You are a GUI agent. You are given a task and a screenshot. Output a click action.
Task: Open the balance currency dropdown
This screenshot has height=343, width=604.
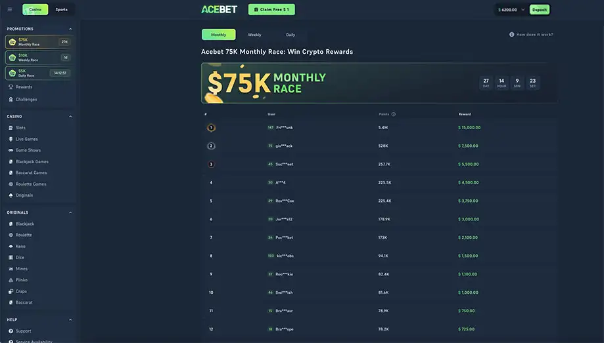(x=523, y=10)
